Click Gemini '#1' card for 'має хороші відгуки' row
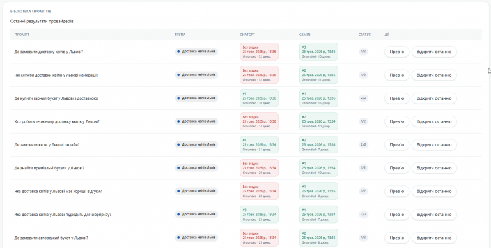Image resolution: width=491 pixels, height=248 pixels. tap(318, 191)
